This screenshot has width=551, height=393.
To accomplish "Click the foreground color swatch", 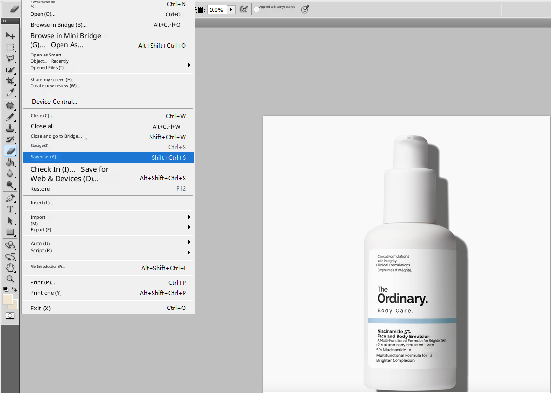I will click(x=7, y=299).
